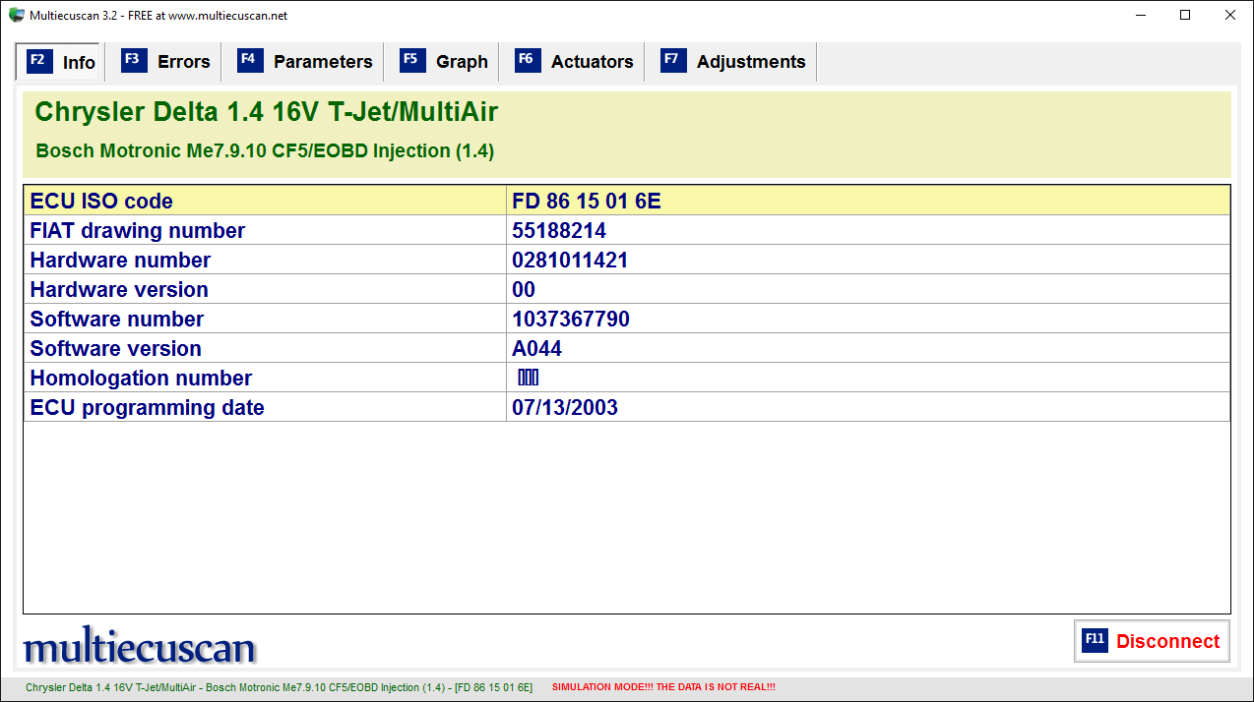
Task: Open the Parameters tab
Action: coord(322,61)
